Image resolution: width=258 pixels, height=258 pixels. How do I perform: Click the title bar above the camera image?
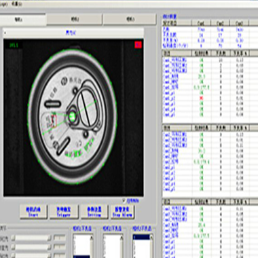click(73, 33)
